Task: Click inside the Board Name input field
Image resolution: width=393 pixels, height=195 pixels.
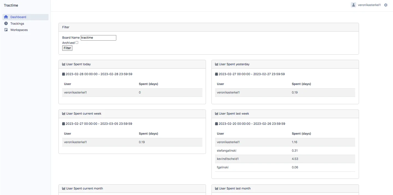Action: point(98,38)
